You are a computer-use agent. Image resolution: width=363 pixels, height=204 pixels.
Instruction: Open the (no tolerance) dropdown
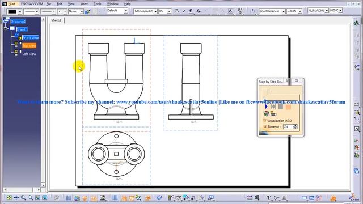tap(284, 11)
